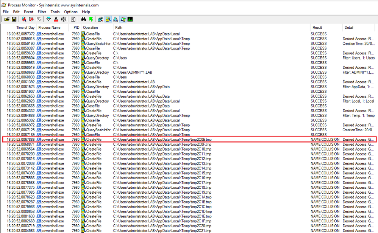
Task: Click CreateFile icon for tmp2C14.tmp row
Action: click(83, 168)
